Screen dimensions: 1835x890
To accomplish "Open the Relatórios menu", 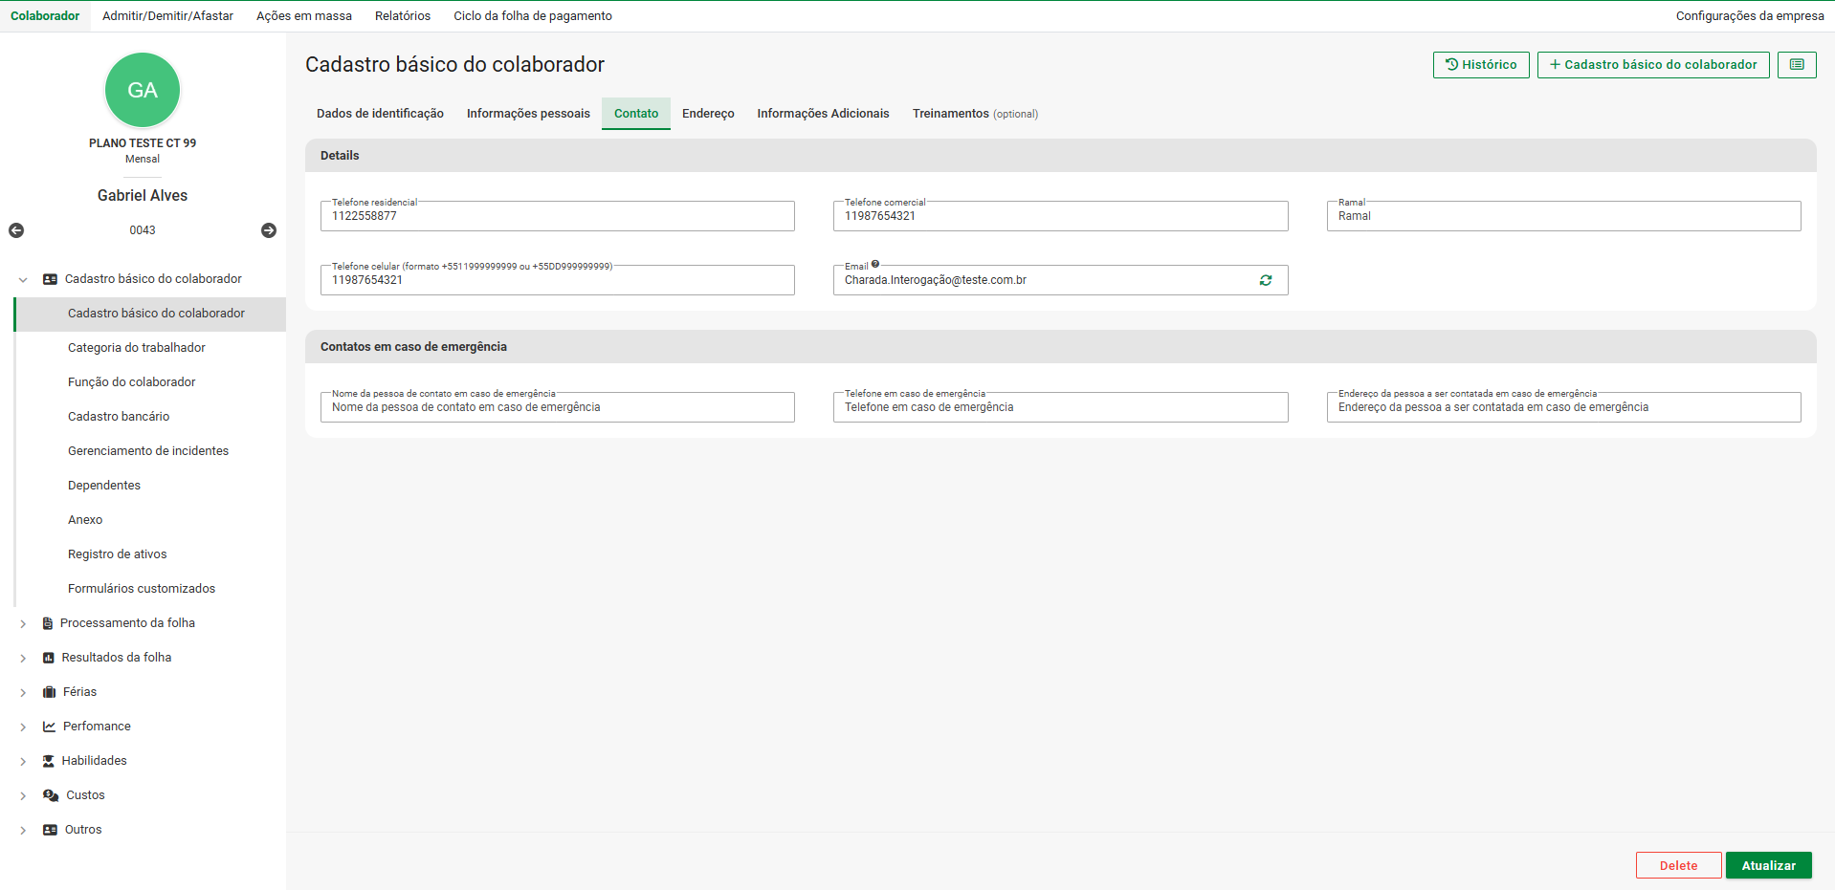I will [x=402, y=16].
